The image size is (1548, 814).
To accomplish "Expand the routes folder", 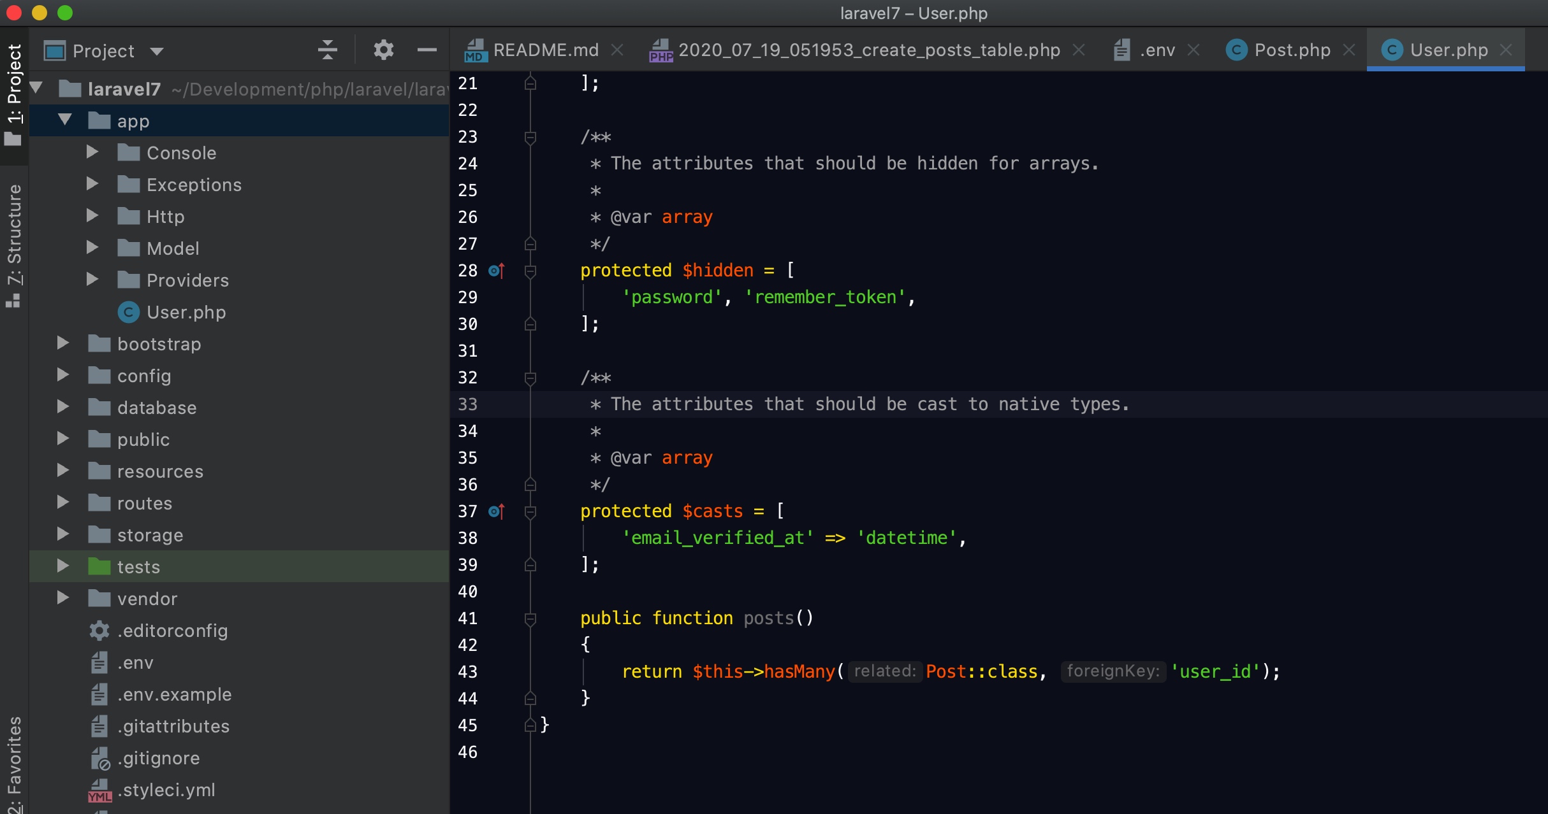I will [63, 502].
